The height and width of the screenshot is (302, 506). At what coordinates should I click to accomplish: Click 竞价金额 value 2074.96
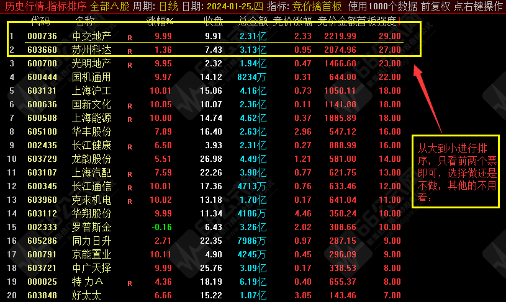click(x=340, y=50)
